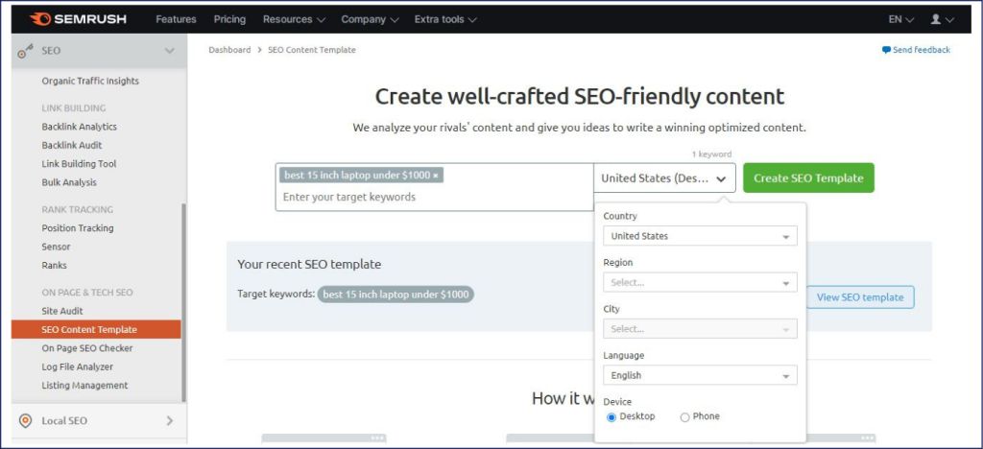The image size is (983, 449).
Task: Open the Country dropdown showing United States
Action: coord(700,236)
